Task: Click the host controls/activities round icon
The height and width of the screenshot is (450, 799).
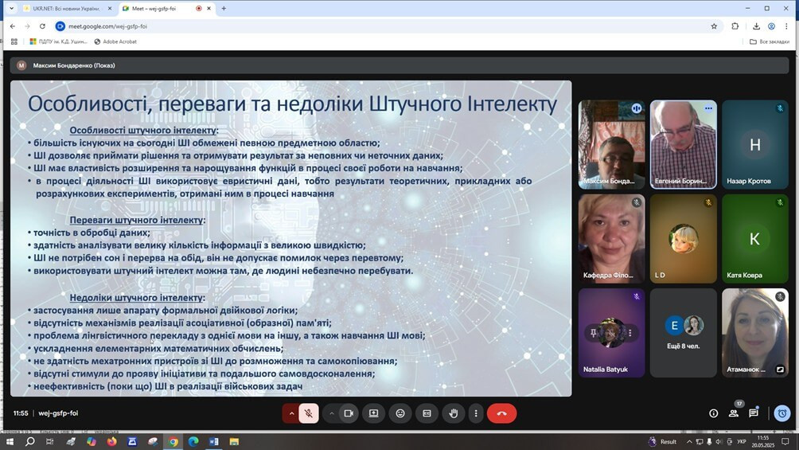Action: (781, 413)
